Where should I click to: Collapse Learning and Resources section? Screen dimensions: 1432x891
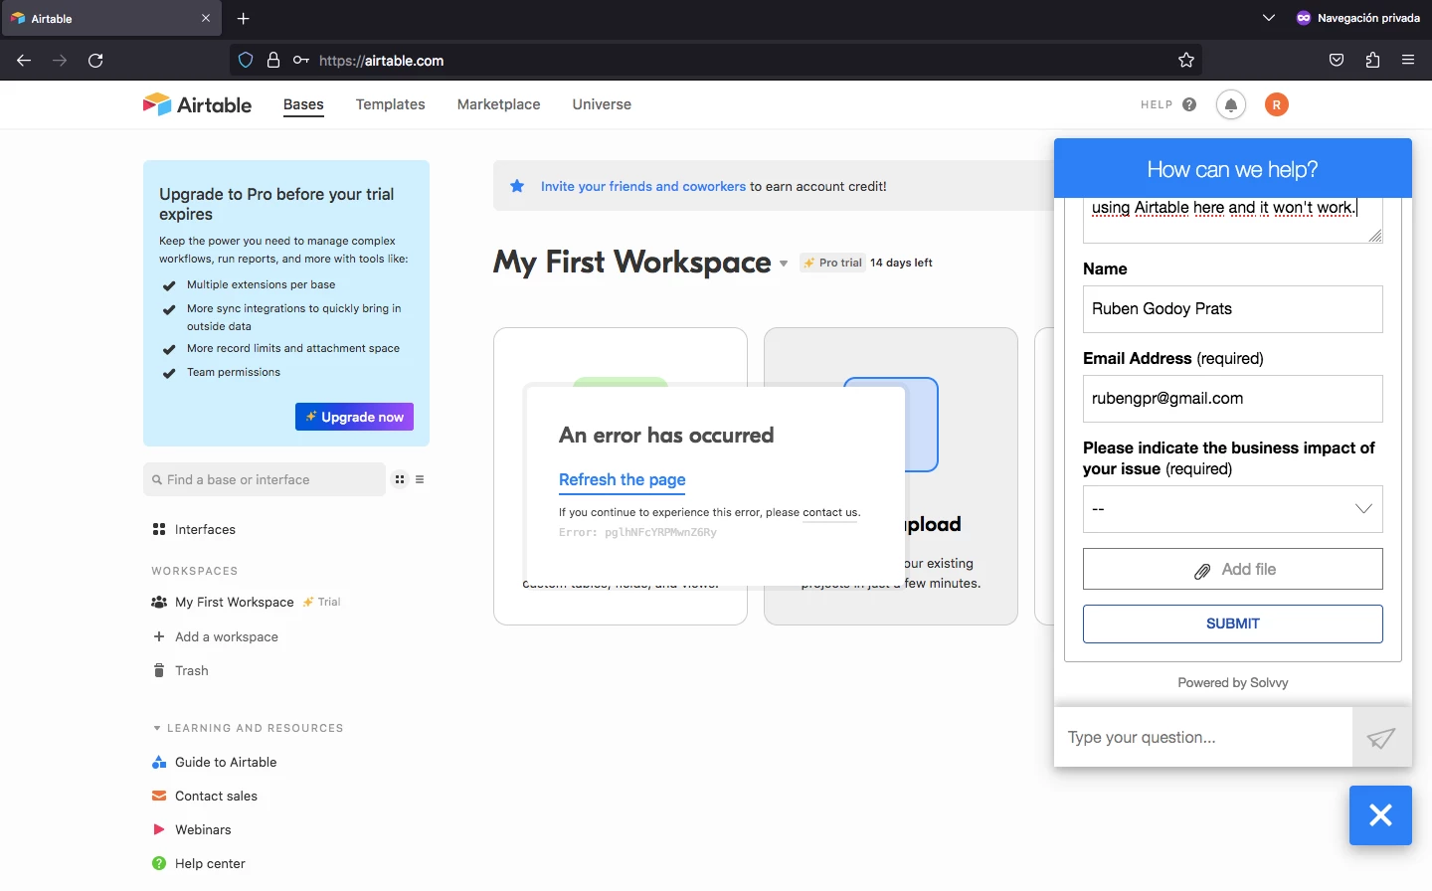click(x=157, y=728)
